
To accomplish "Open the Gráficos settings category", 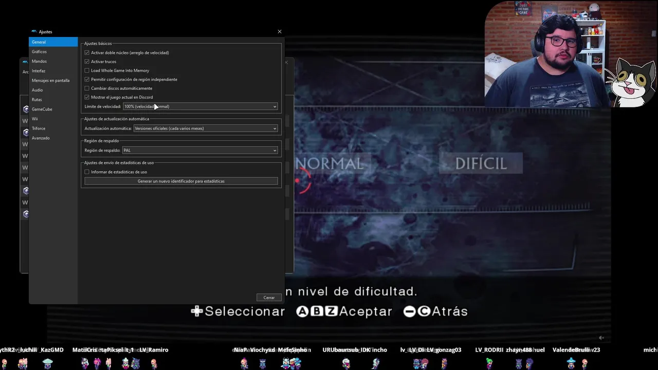I will click(53, 51).
